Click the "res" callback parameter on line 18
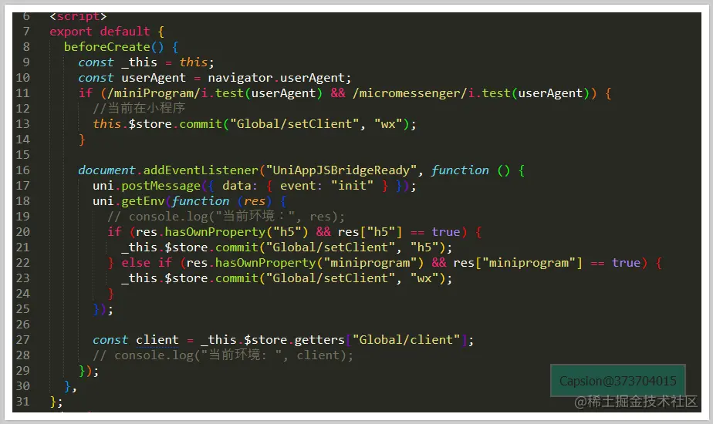The height and width of the screenshot is (424, 713). [x=254, y=201]
